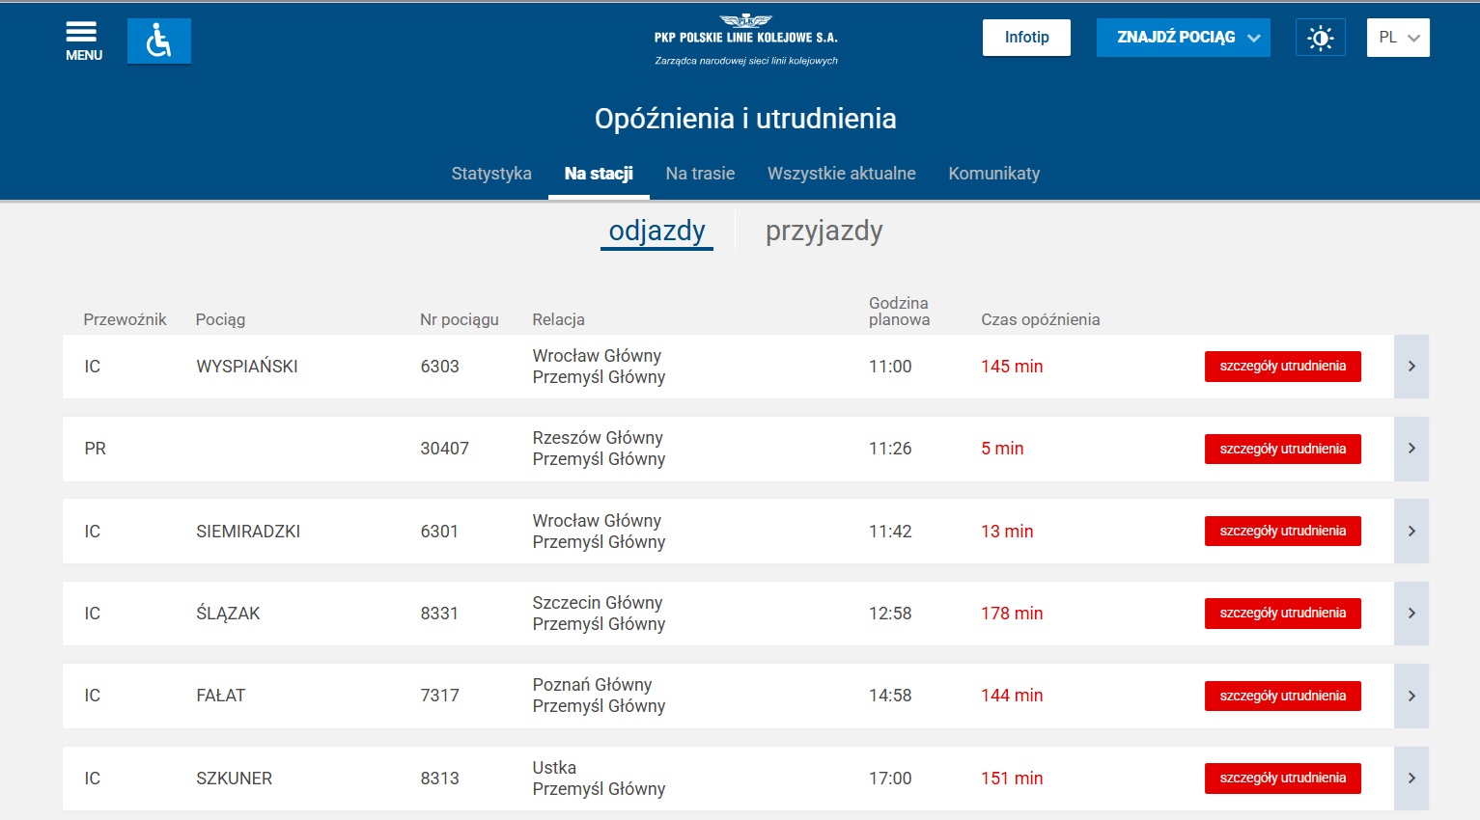
Task: Open the Wszystkie aktualne tab
Action: [x=841, y=174]
